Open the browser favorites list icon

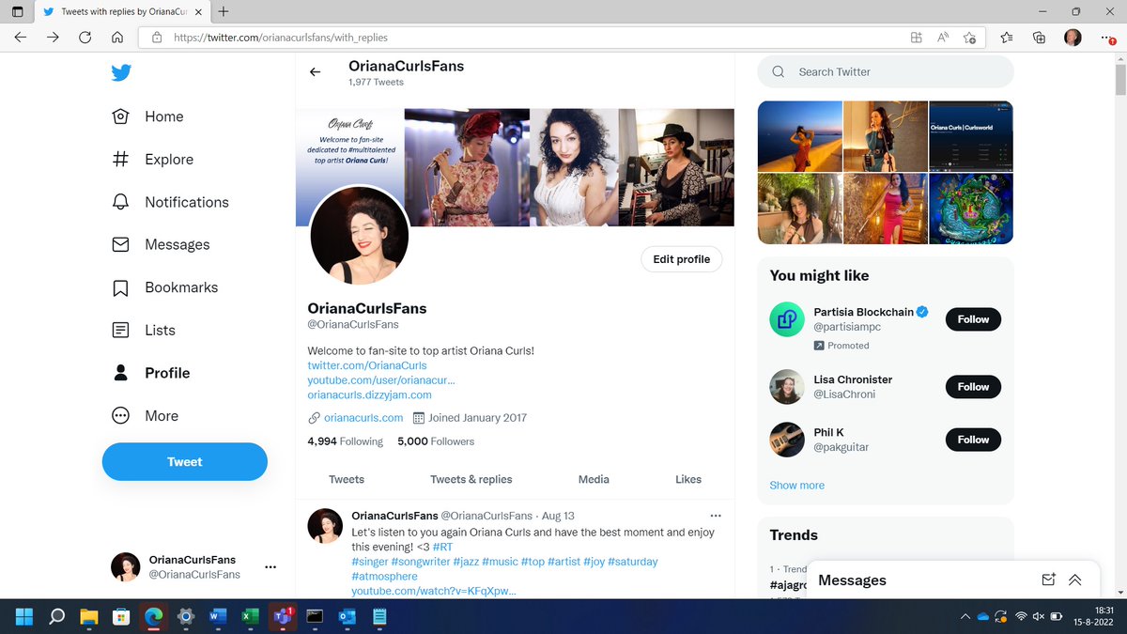point(1007,38)
